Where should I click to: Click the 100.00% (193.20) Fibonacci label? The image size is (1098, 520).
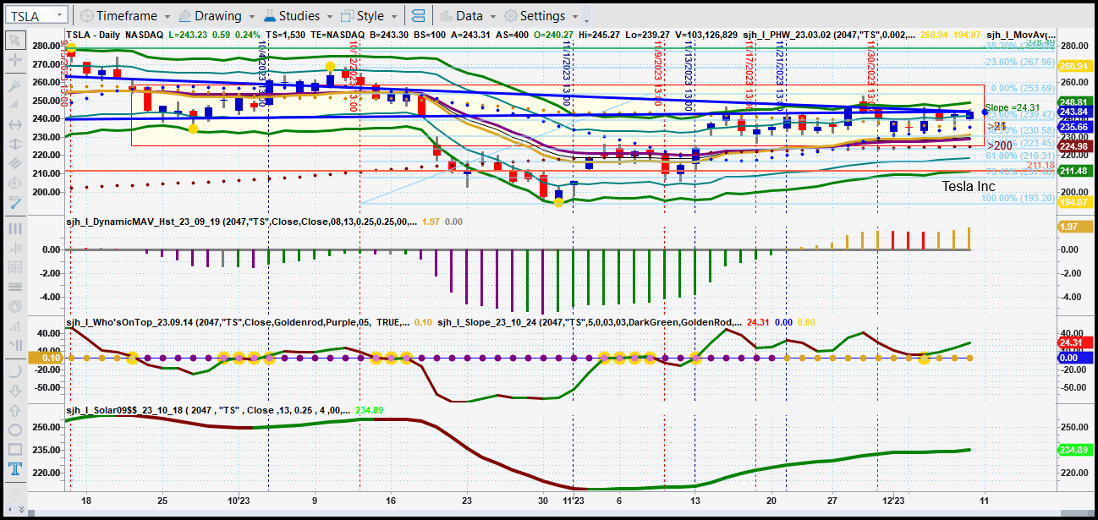1018,198
